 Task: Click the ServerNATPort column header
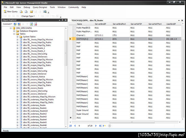(x=157, y=24)
